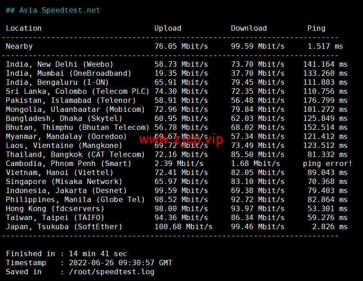
Task: Click Bengaluru download value 79.45 Mbit/s
Action: [258, 82]
